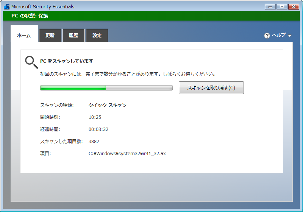Click the elapsed time value 00:03:32

(98, 129)
